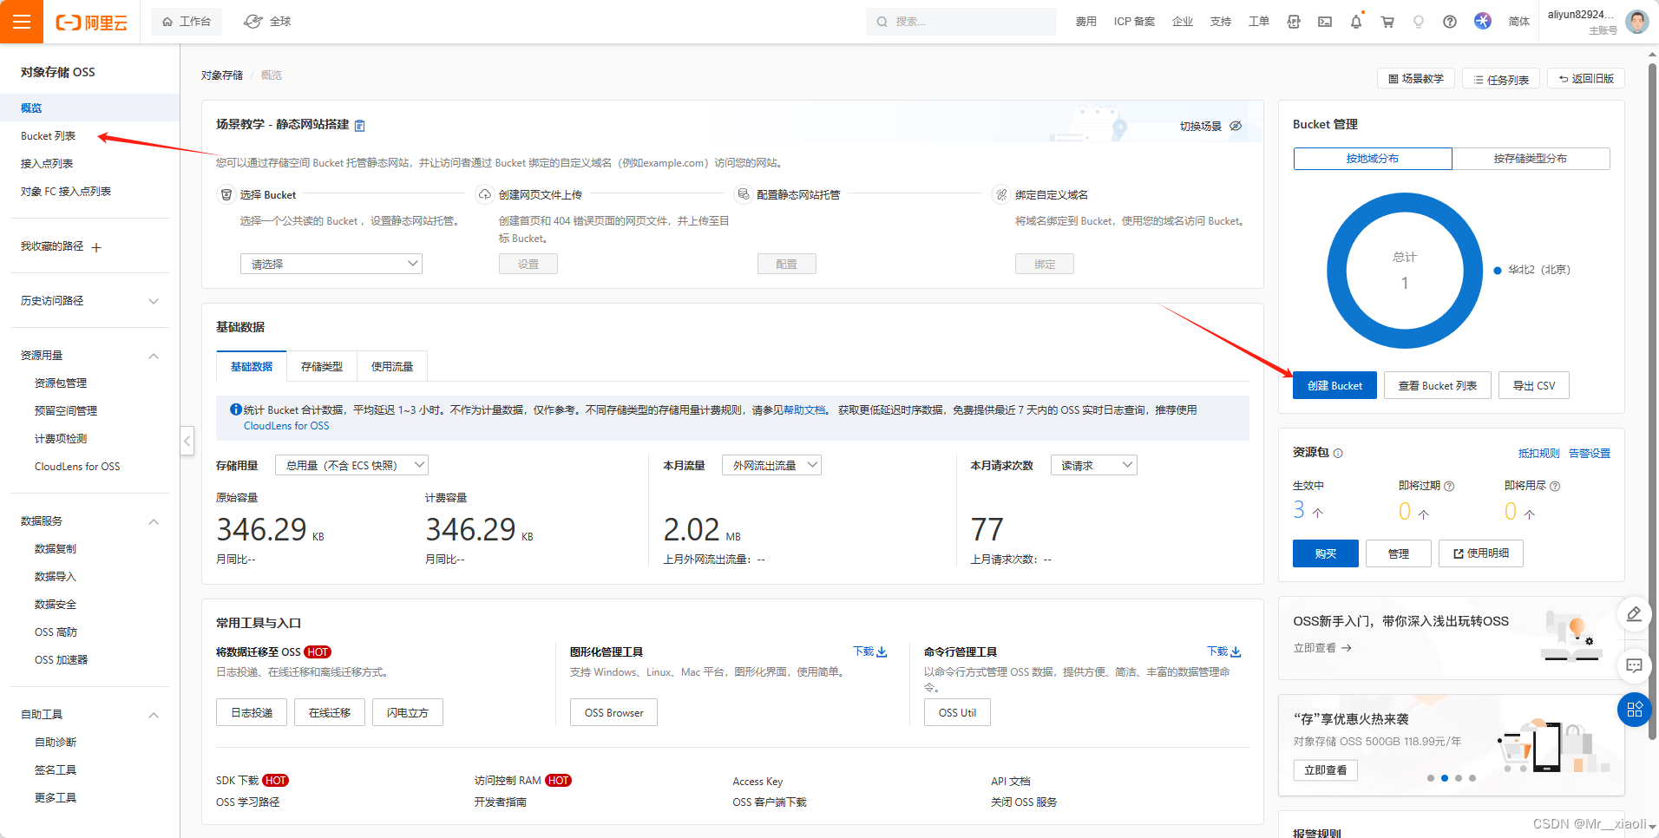This screenshot has height=838, width=1659.
Task: Collapse the left sidebar with arrow handle
Action: pyautogui.click(x=187, y=441)
